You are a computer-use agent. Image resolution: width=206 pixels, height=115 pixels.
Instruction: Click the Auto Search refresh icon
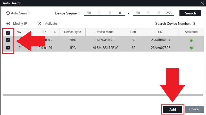[8, 13]
